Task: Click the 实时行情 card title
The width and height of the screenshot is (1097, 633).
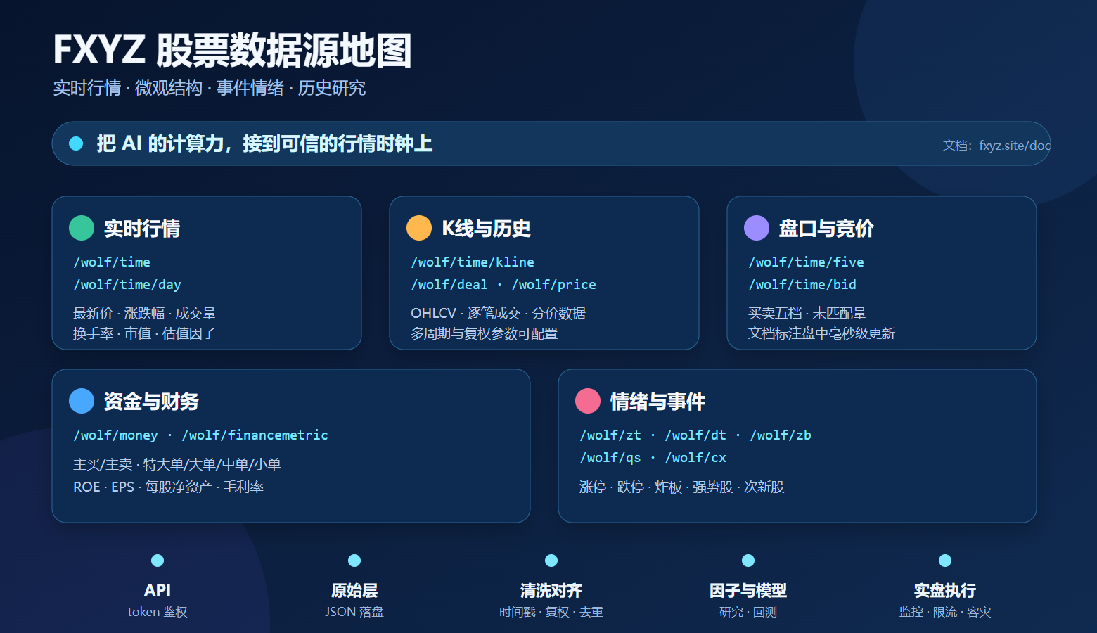Action: (x=142, y=229)
